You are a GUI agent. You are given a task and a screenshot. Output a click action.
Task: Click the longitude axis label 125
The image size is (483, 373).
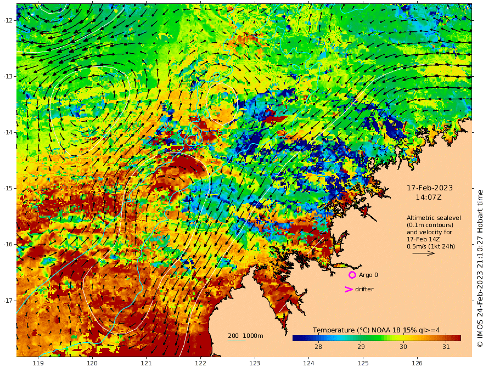[x=363, y=363]
